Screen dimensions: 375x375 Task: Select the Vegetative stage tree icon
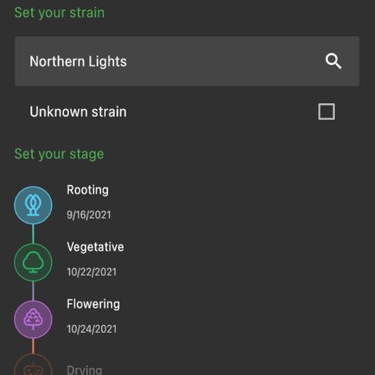(33, 262)
